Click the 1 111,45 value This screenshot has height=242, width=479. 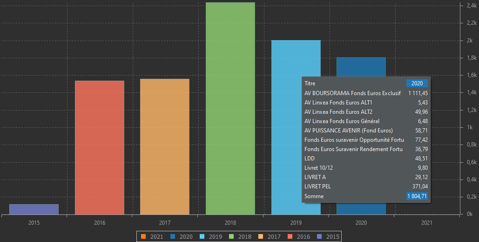418,93
